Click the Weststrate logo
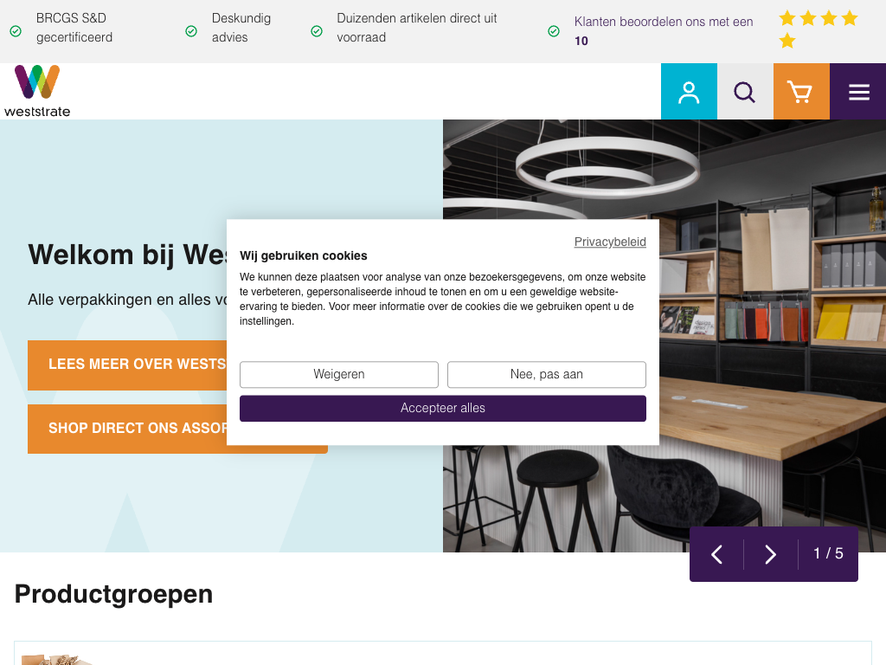Image resolution: width=886 pixels, height=665 pixels. tap(37, 91)
